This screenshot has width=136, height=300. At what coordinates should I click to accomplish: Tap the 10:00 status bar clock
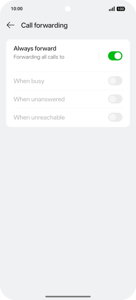[x=17, y=8]
